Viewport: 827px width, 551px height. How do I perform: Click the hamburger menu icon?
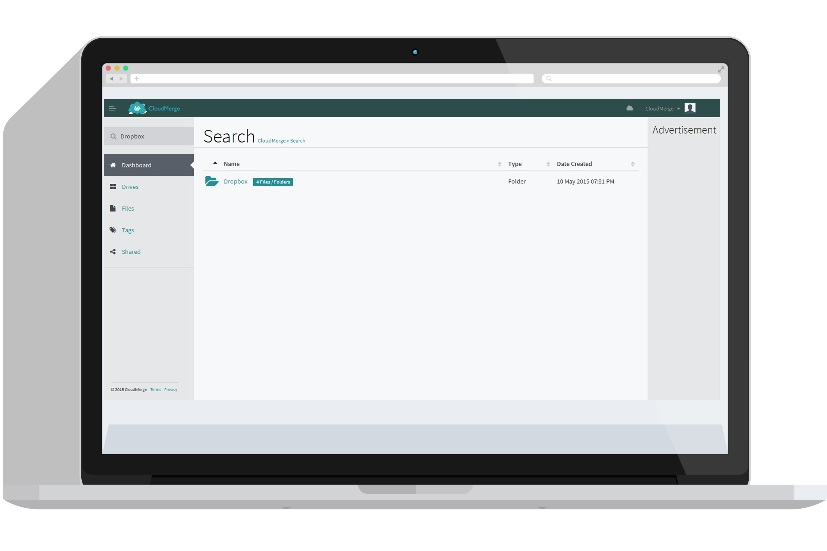click(x=112, y=109)
